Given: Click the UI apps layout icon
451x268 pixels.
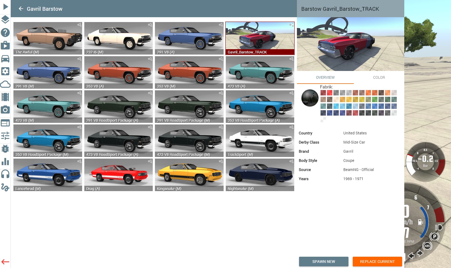Looking at the screenshot, I should 5,123.
